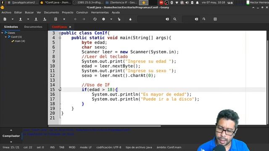Collapse the ConIf [3] tree node
This screenshot has width=269, height=151.
click(5, 37)
